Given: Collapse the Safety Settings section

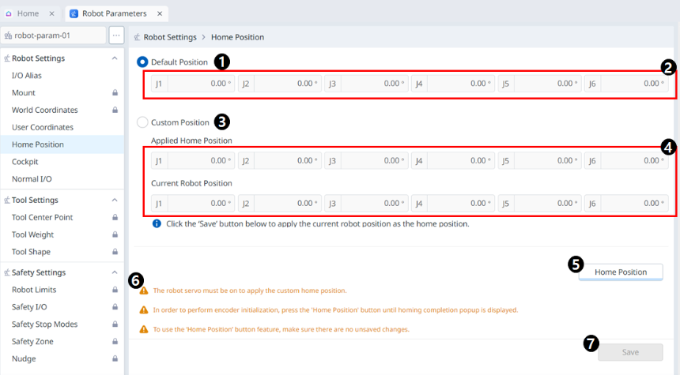Looking at the screenshot, I should 114,273.
